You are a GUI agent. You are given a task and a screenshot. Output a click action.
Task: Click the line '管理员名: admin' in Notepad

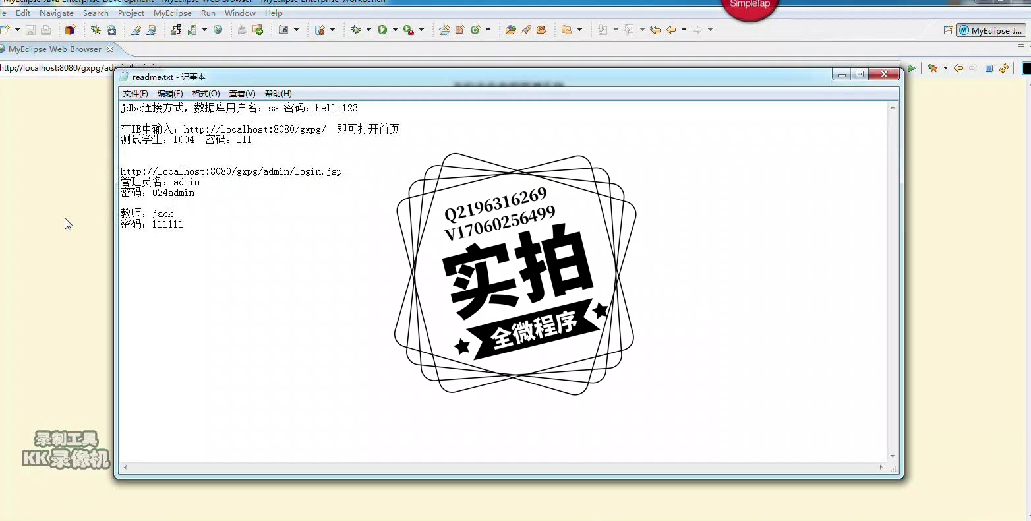[160, 182]
